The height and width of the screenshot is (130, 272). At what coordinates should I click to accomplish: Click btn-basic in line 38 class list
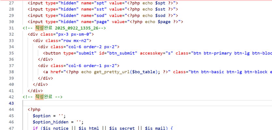(212, 72)
